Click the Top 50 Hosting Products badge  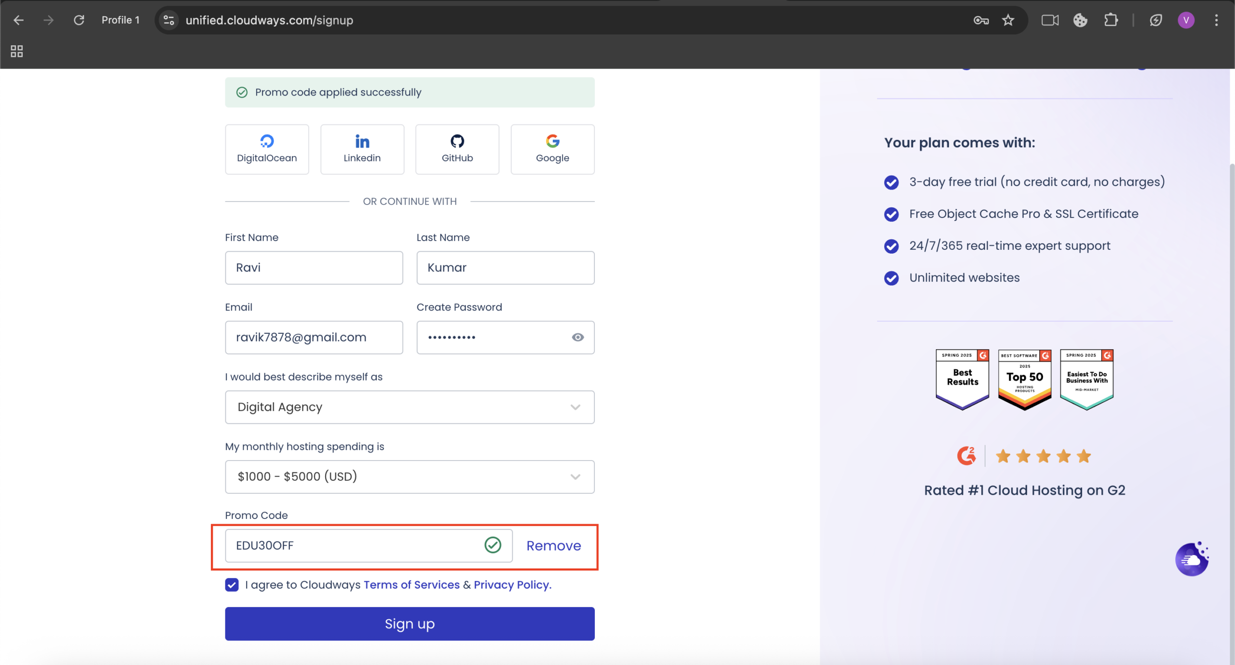[1025, 380]
